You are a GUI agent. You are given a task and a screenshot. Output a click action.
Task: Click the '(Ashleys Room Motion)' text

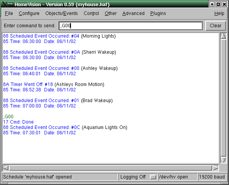(79, 84)
